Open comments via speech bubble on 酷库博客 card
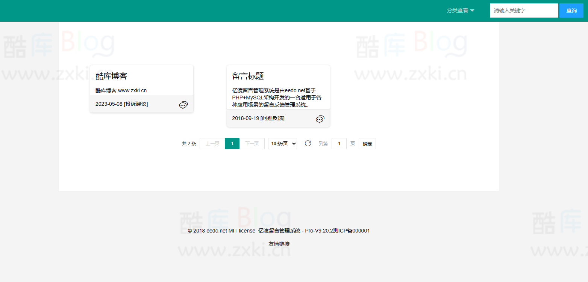This screenshot has width=588, height=282. 183,105
